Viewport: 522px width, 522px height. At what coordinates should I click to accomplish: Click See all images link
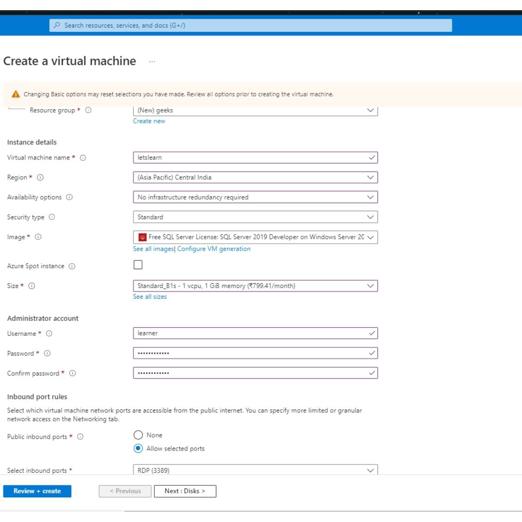click(153, 249)
